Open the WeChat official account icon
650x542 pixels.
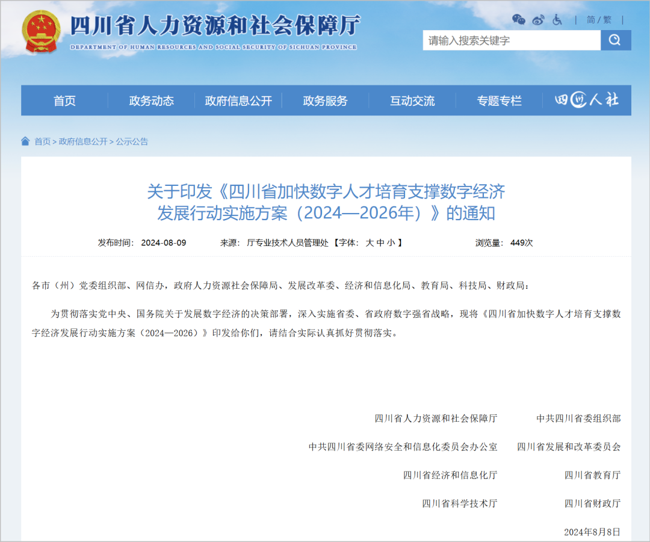click(518, 20)
